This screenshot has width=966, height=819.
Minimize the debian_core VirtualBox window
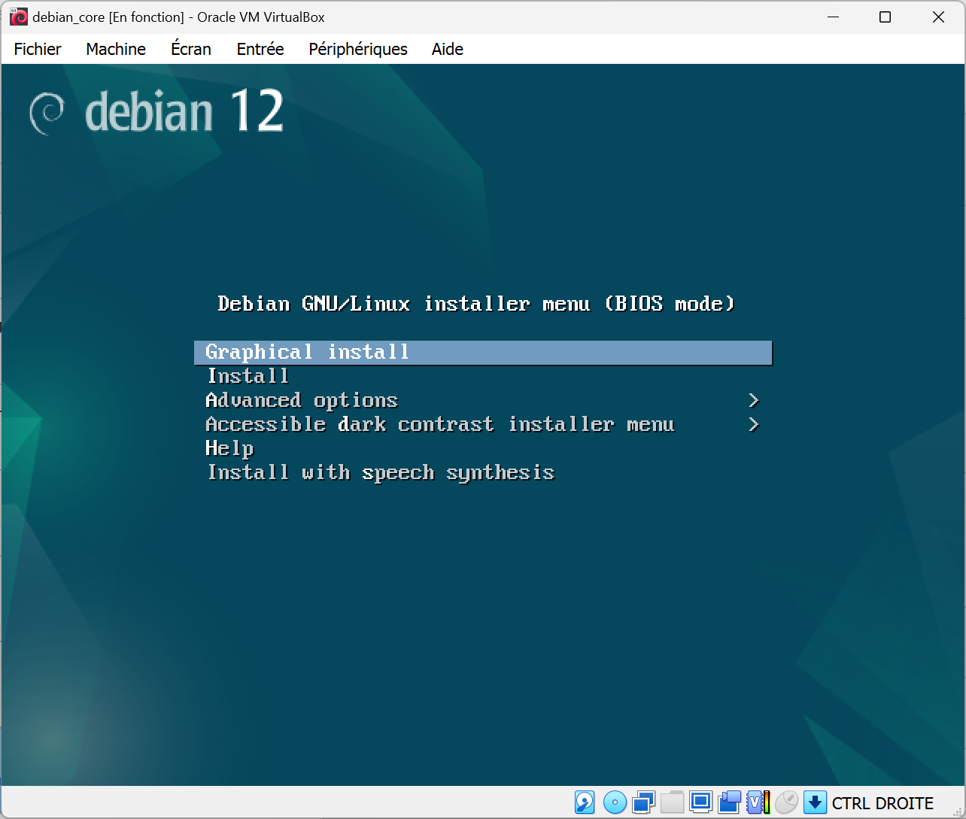[x=833, y=17]
